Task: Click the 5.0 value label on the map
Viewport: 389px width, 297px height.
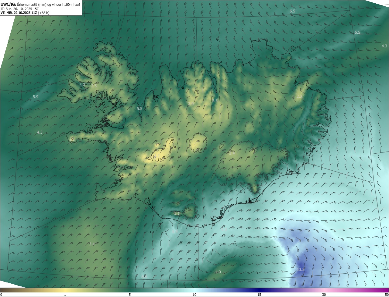Action: (82, 84)
